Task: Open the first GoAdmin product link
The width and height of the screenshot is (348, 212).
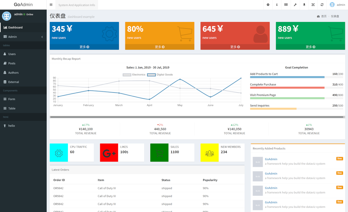Action: point(271,159)
